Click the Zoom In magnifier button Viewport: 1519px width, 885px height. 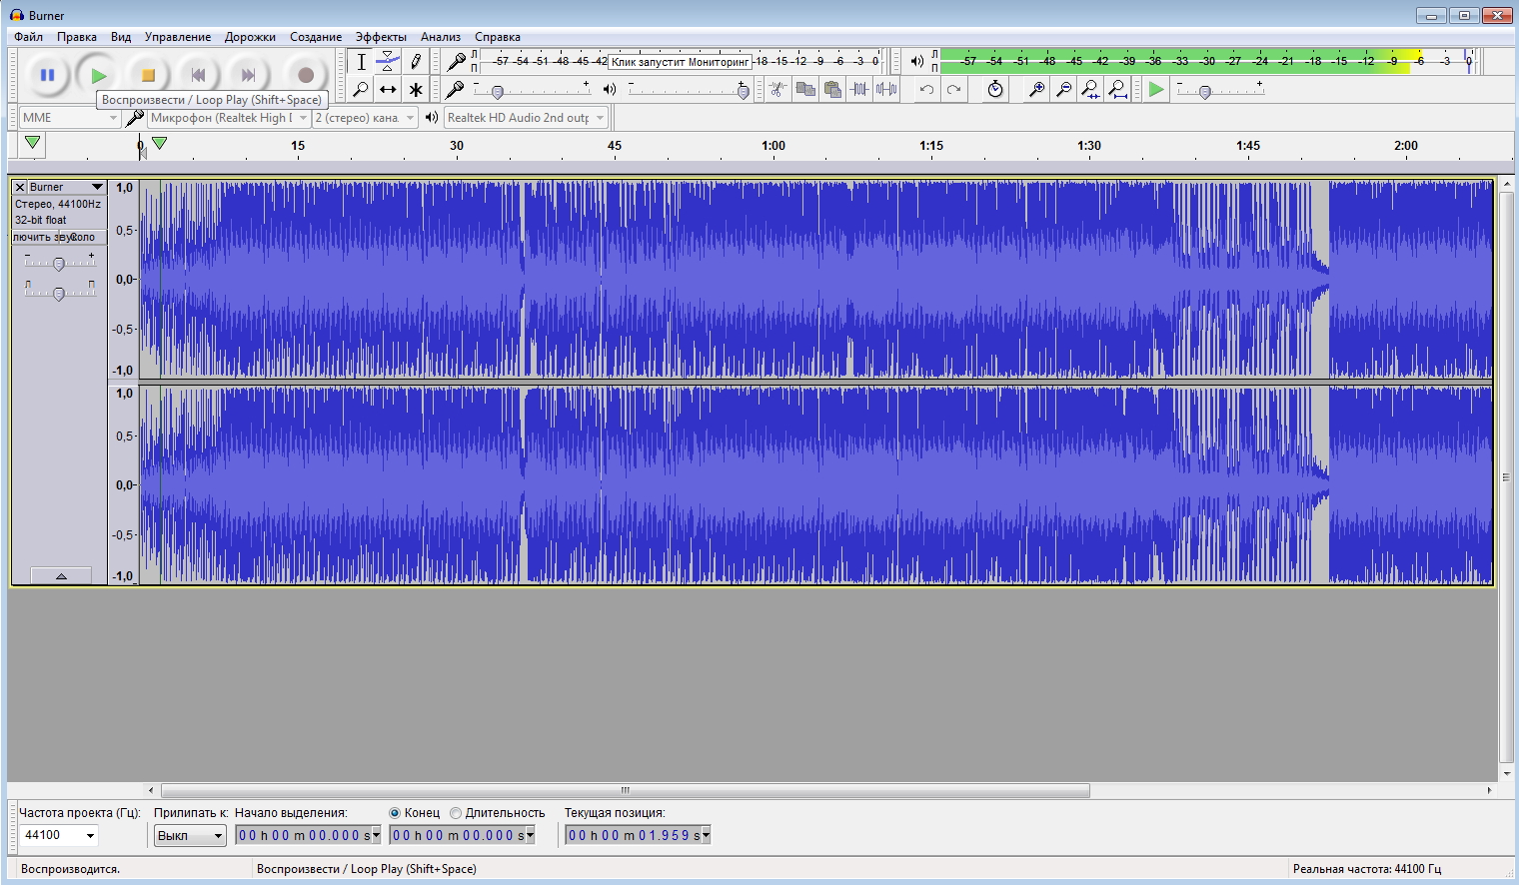[1037, 89]
